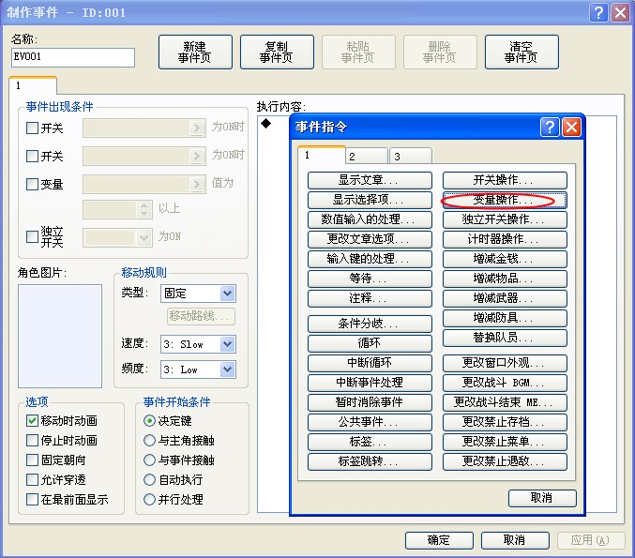
Task: Click 等待 command button
Action: [x=370, y=279]
